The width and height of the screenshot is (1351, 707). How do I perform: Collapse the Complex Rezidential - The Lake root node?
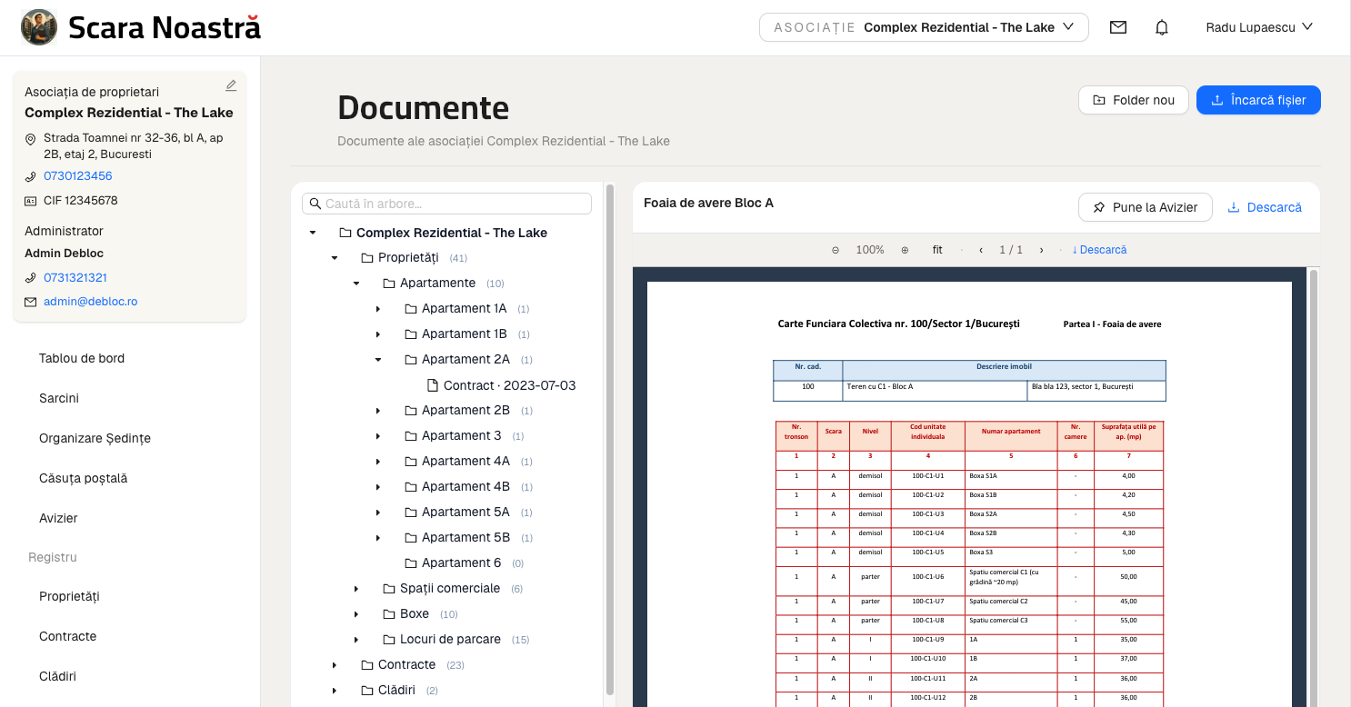(313, 233)
